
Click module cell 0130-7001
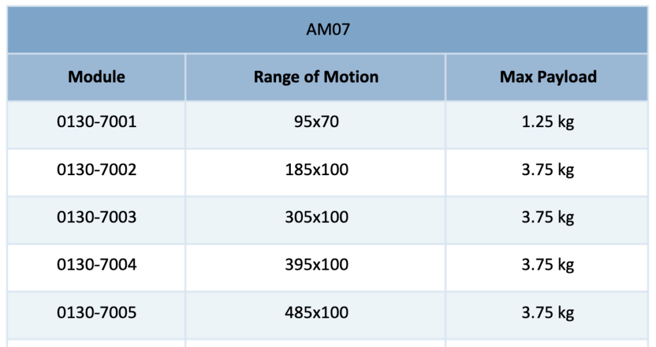[x=96, y=125]
